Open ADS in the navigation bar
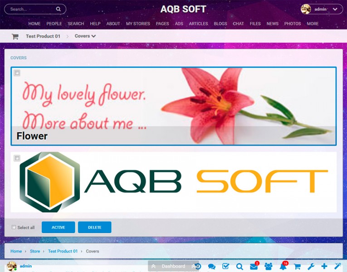Screen dimensions: 347x272 point(179,24)
